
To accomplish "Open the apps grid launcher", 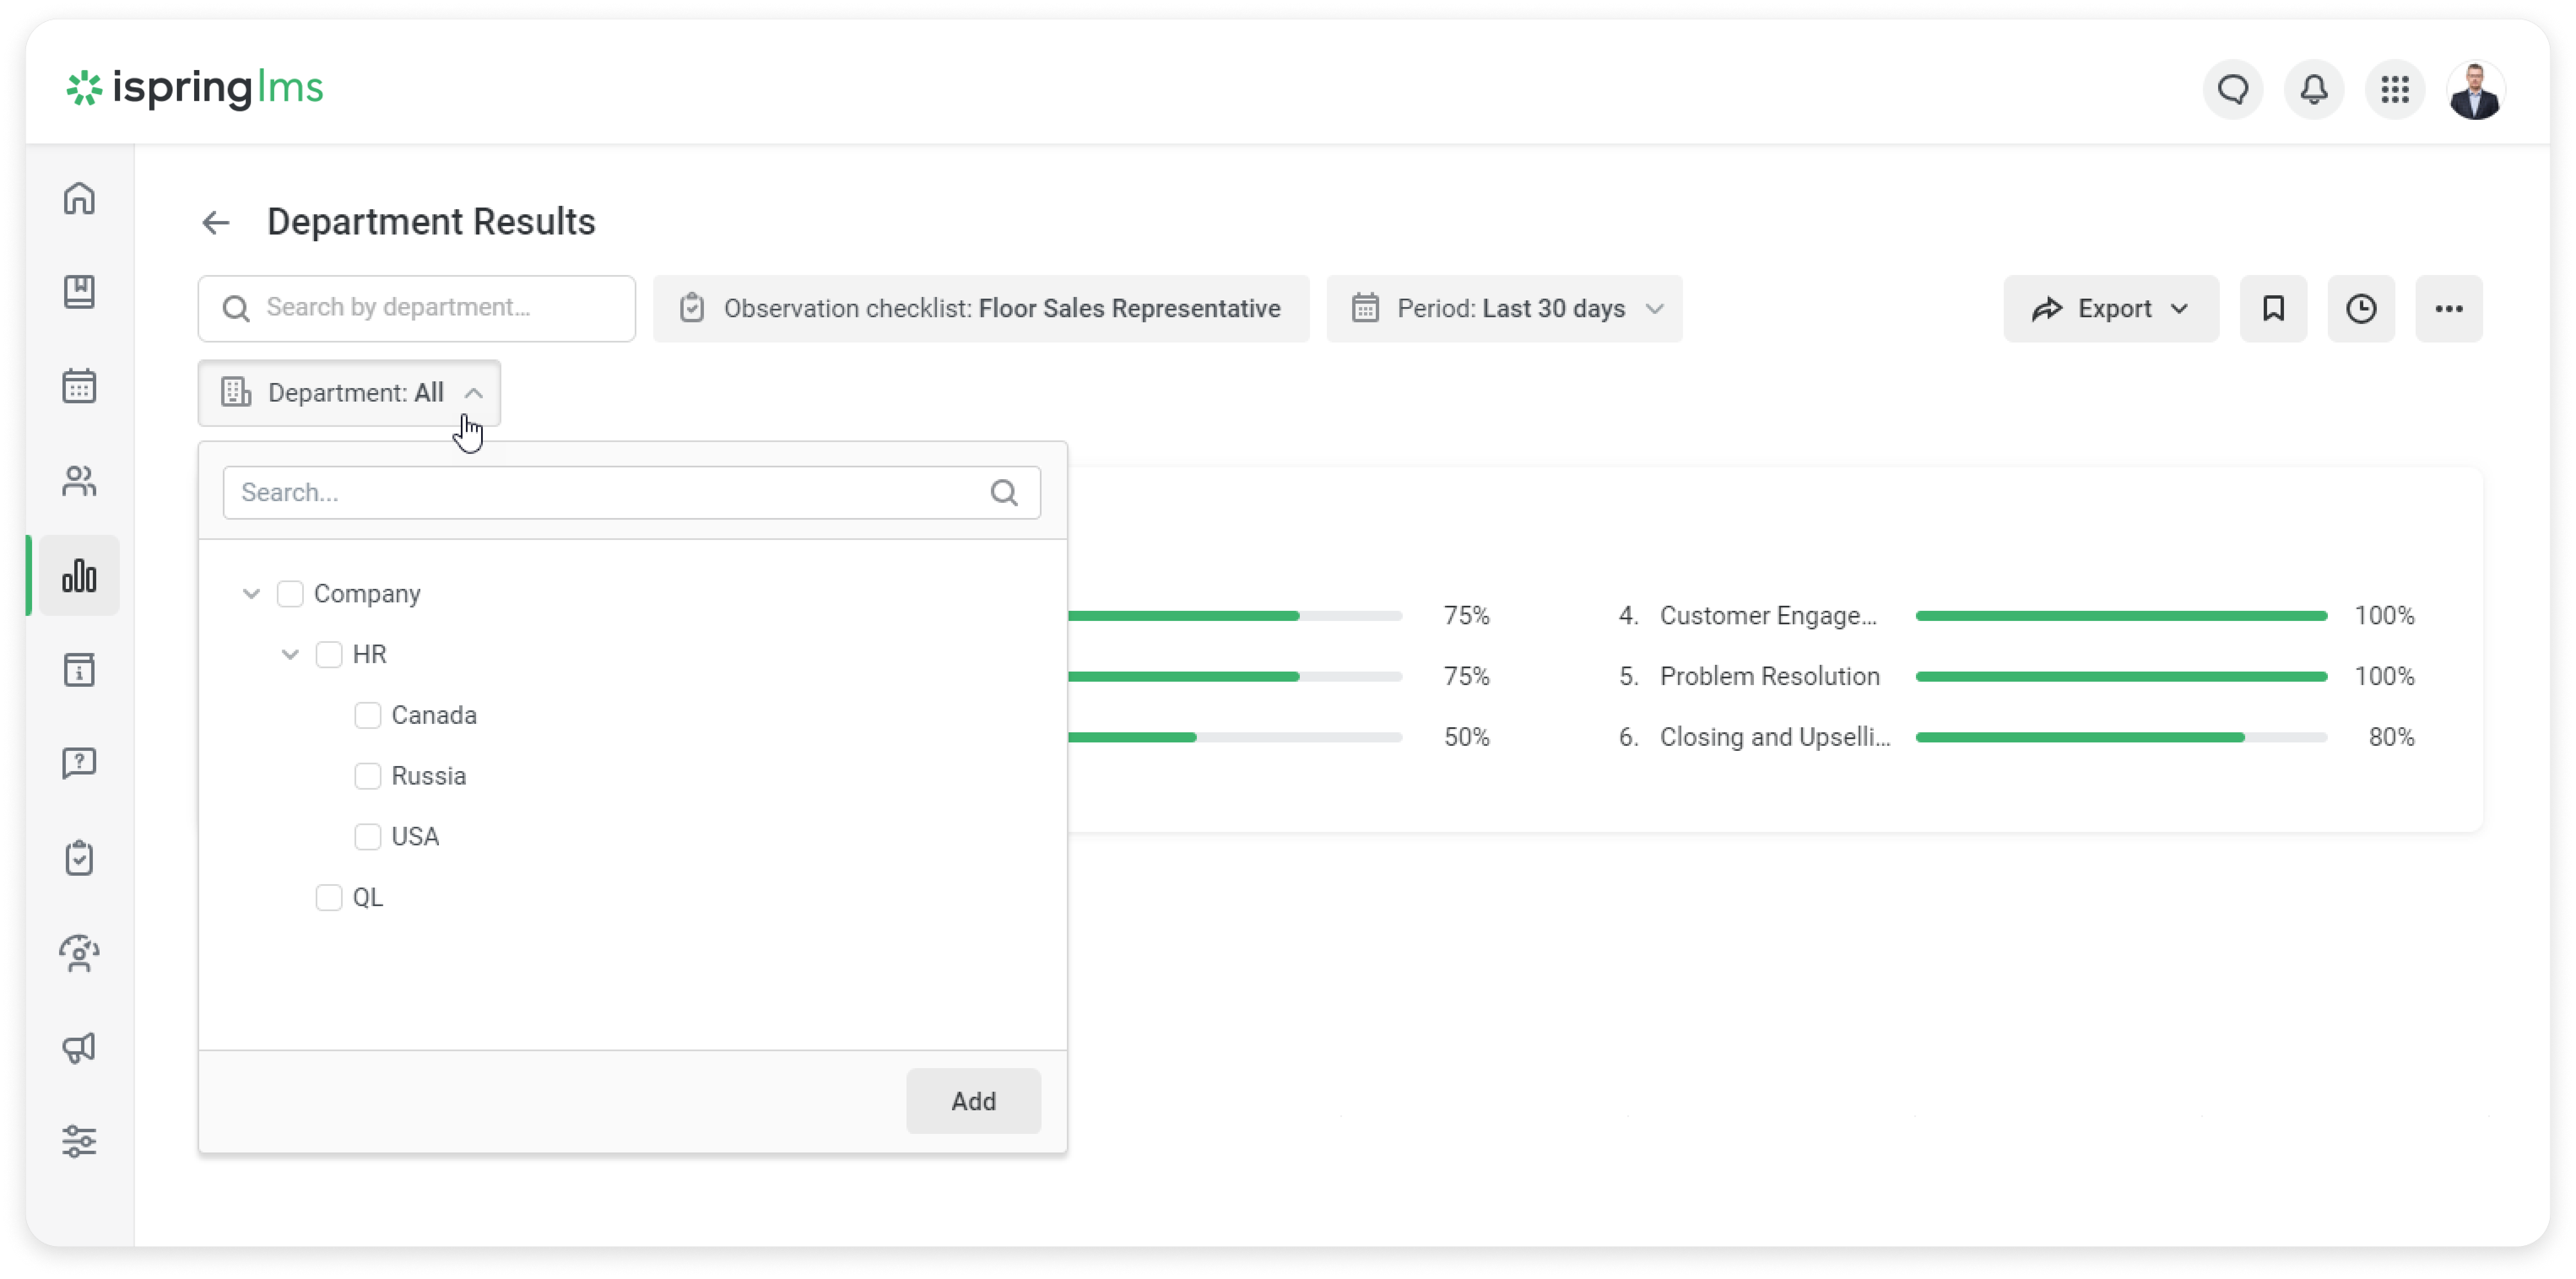I will click(2395, 90).
